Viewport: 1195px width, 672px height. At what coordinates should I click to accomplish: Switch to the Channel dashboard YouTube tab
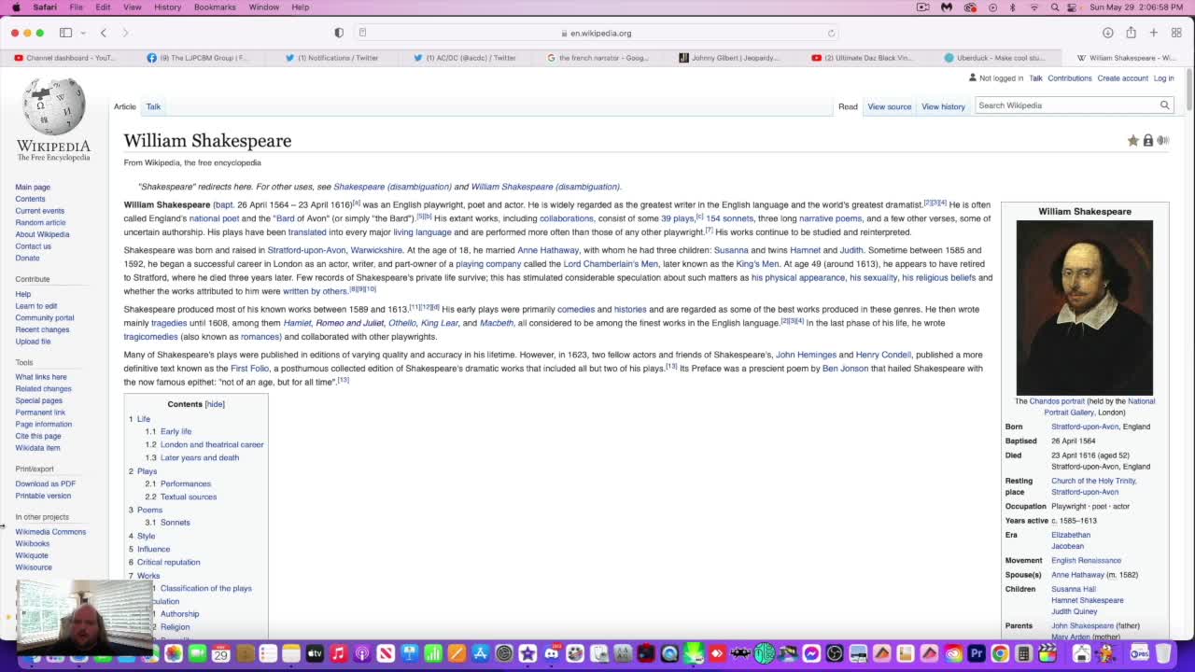[x=65, y=58]
